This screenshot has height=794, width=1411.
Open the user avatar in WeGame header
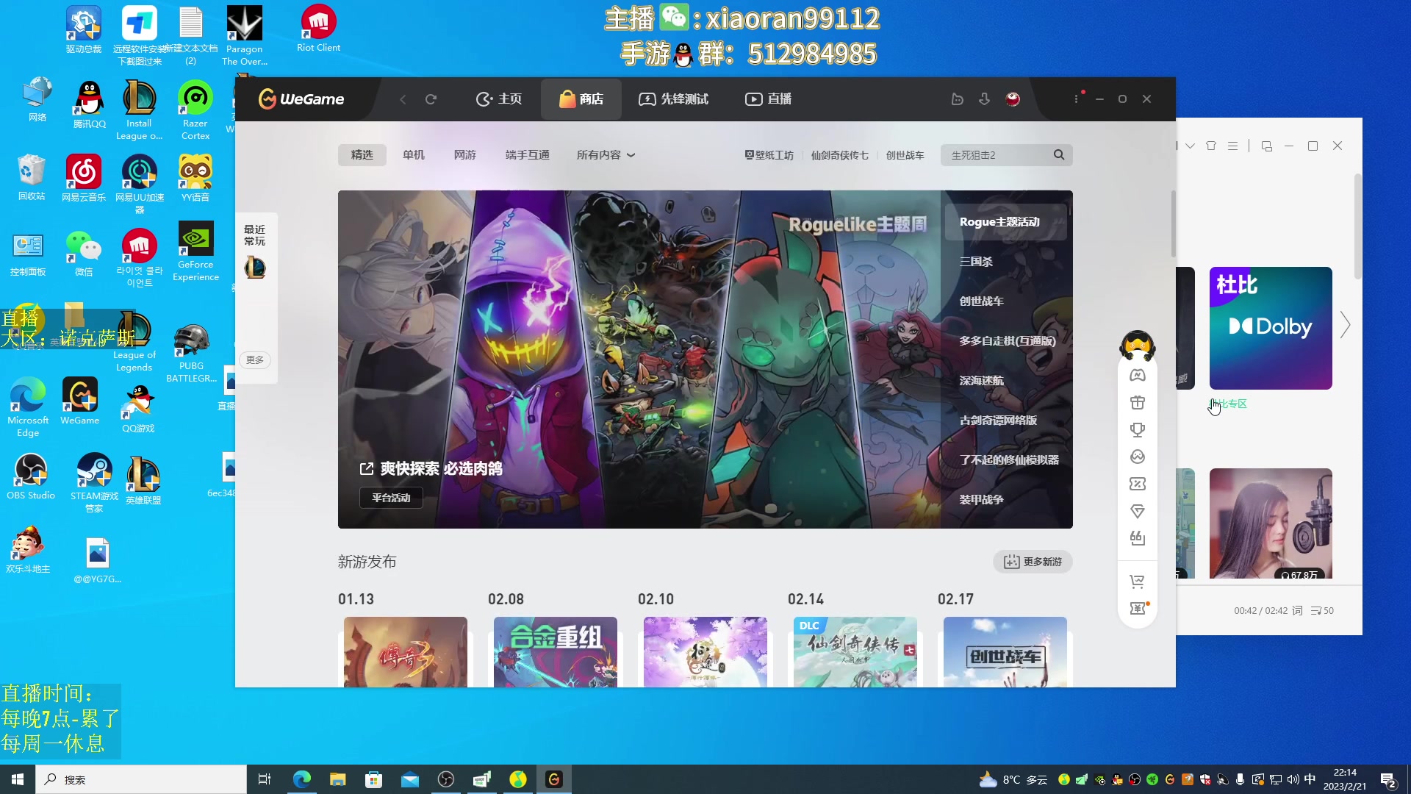[1013, 99]
